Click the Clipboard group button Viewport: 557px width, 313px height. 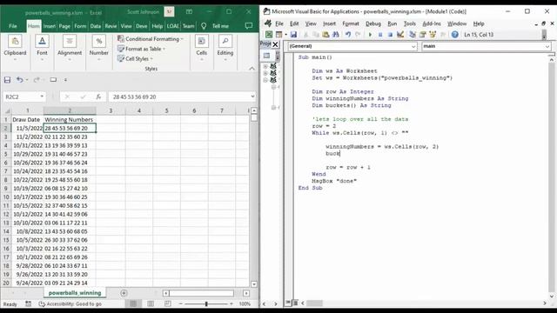(15, 48)
